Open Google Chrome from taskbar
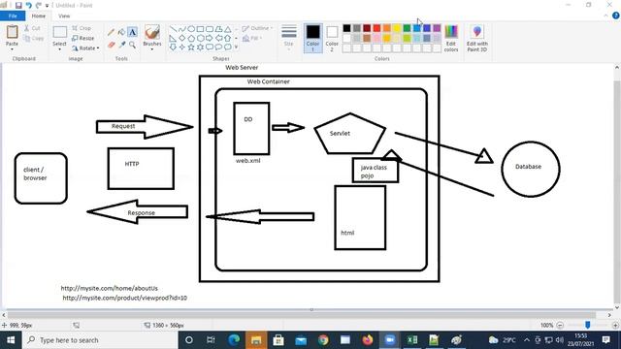The image size is (621, 349). pyautogui.click(x=323, y=340)
